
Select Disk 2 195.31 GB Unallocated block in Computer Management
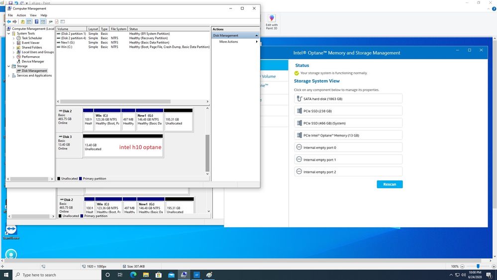point(178,120)
